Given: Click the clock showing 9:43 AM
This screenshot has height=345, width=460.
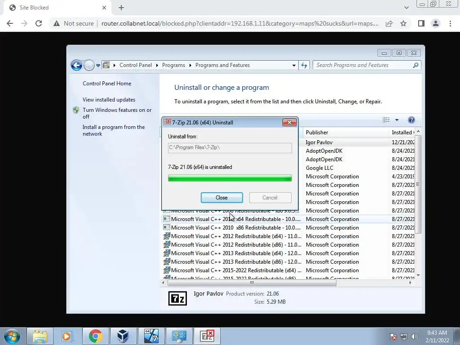Looking at the screenshot, I should click(437, 336).
